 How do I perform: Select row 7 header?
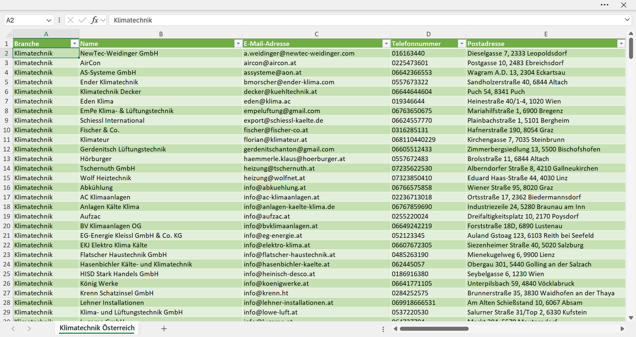6,101
